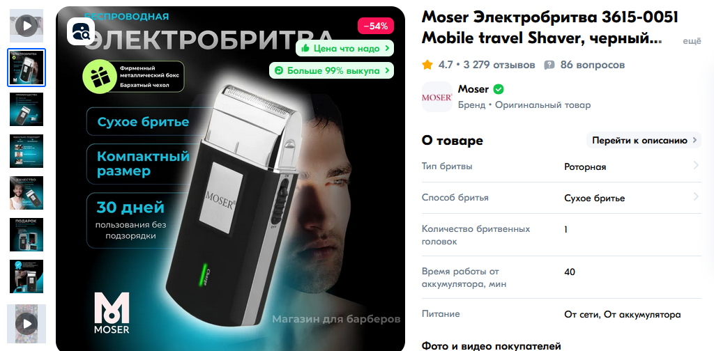Open the 86 вопросов link
This screenshot has width=714, height=351.
pyautogui.click(x=593, y=65)
